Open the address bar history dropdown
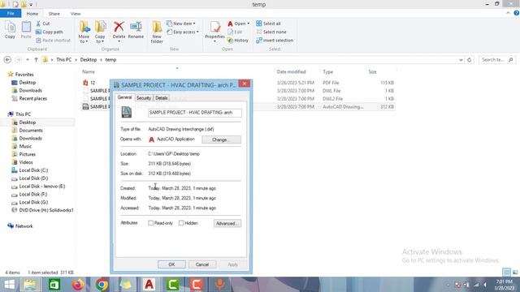Screen dimensions: 520x292 point(461,60)
